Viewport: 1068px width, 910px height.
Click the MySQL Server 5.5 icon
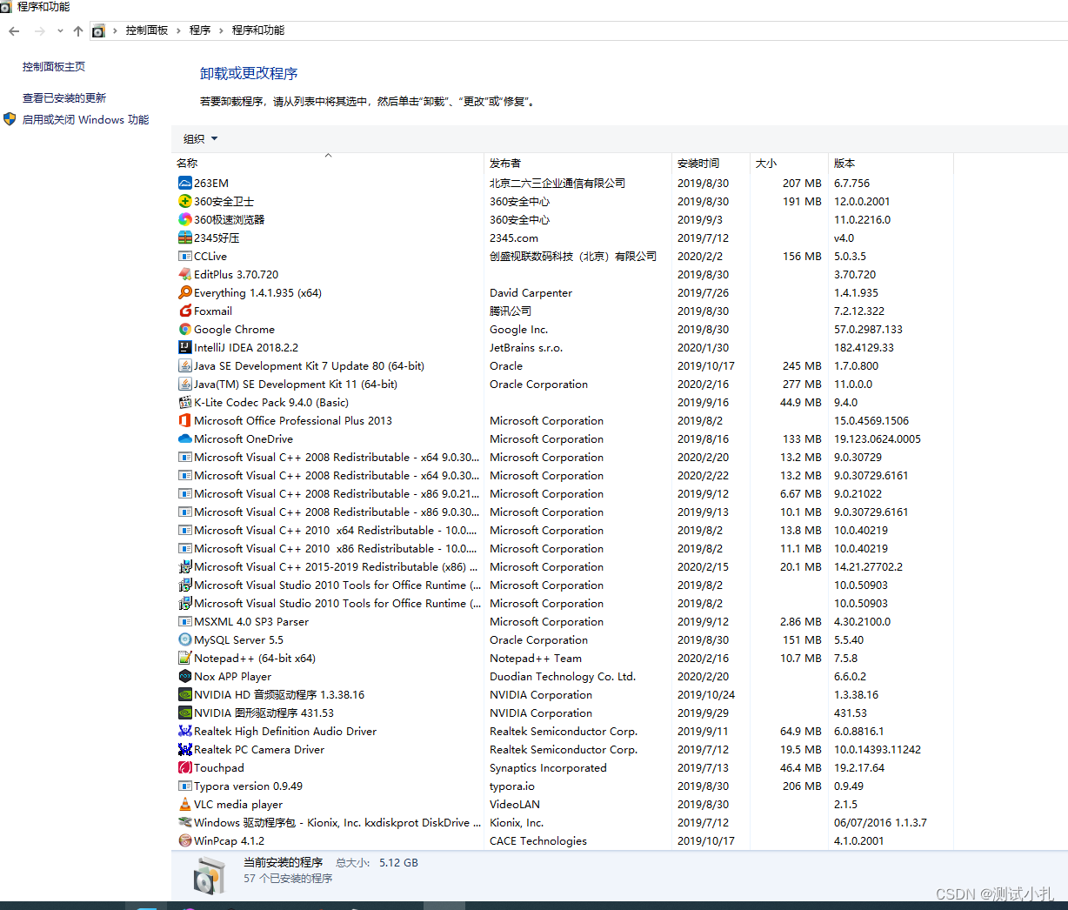tap(184, 639)
